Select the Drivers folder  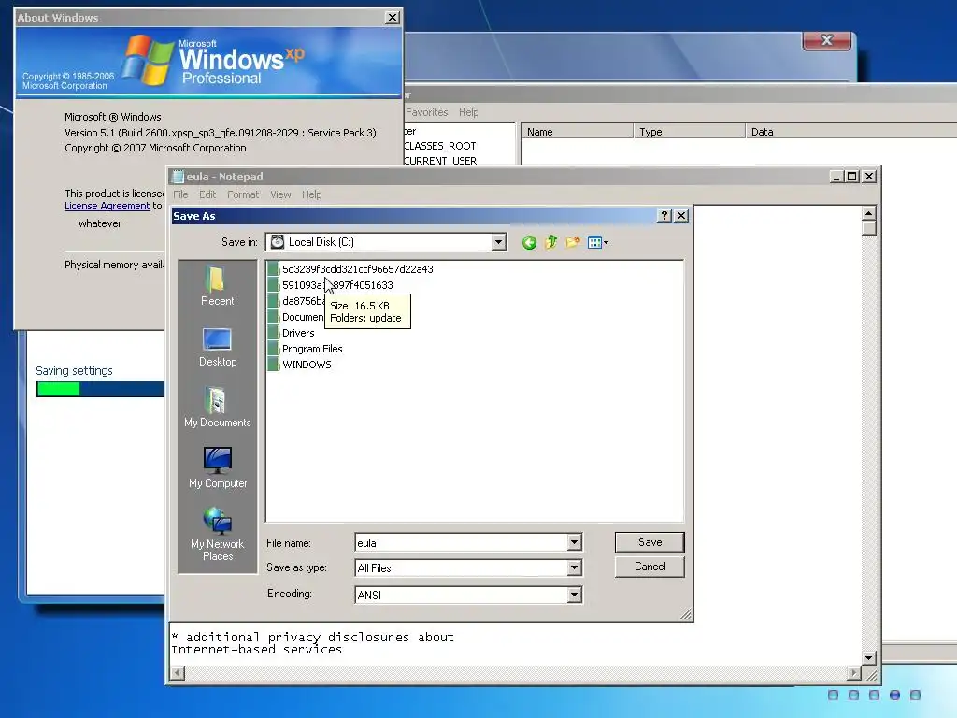292,333
